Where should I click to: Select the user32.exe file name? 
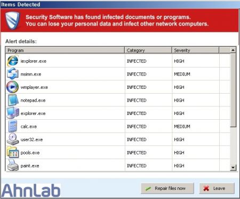coord(31,139)
